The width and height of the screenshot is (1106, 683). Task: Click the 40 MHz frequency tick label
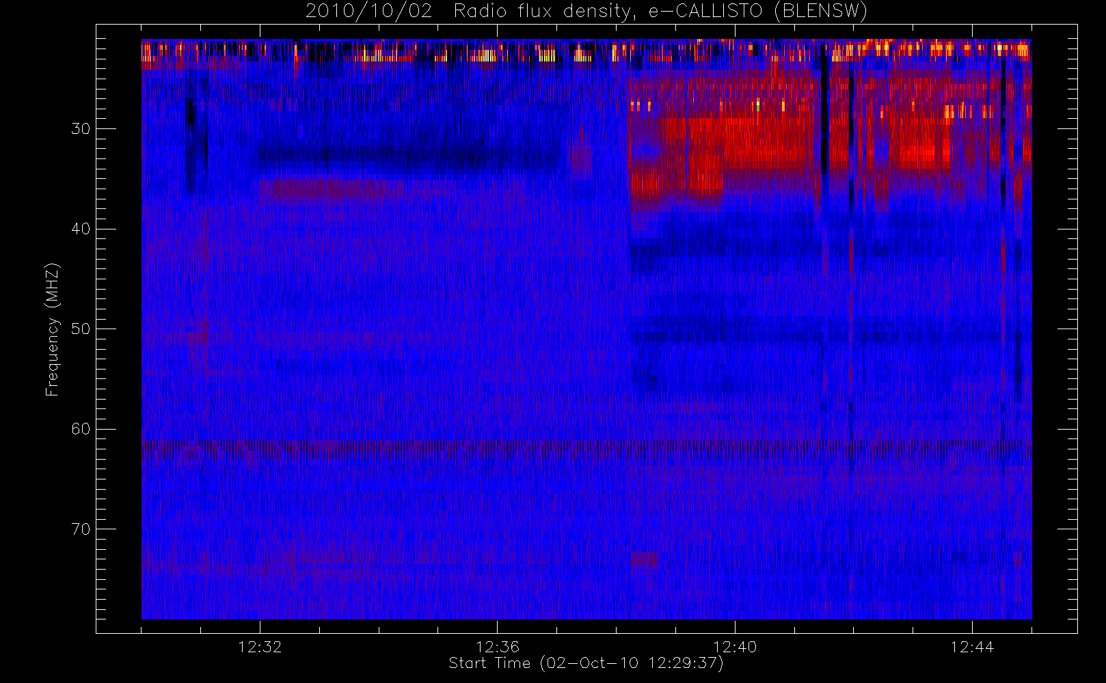click(81, 229)
